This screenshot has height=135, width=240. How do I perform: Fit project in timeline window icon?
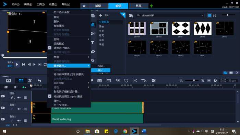(x=209, y=80)
